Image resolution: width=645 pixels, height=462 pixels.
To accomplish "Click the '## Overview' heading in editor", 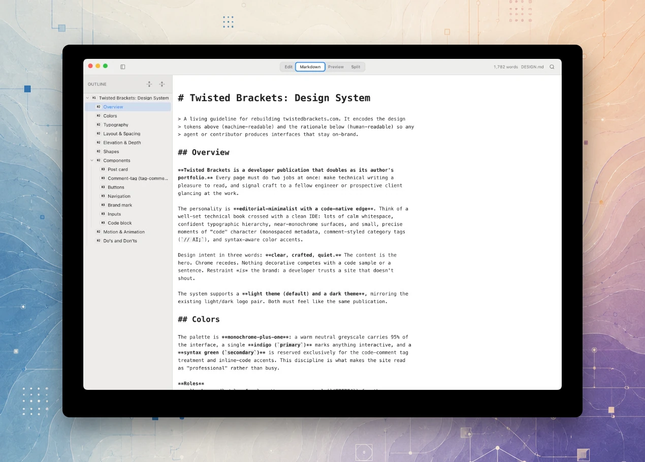I will coord(204,152).
